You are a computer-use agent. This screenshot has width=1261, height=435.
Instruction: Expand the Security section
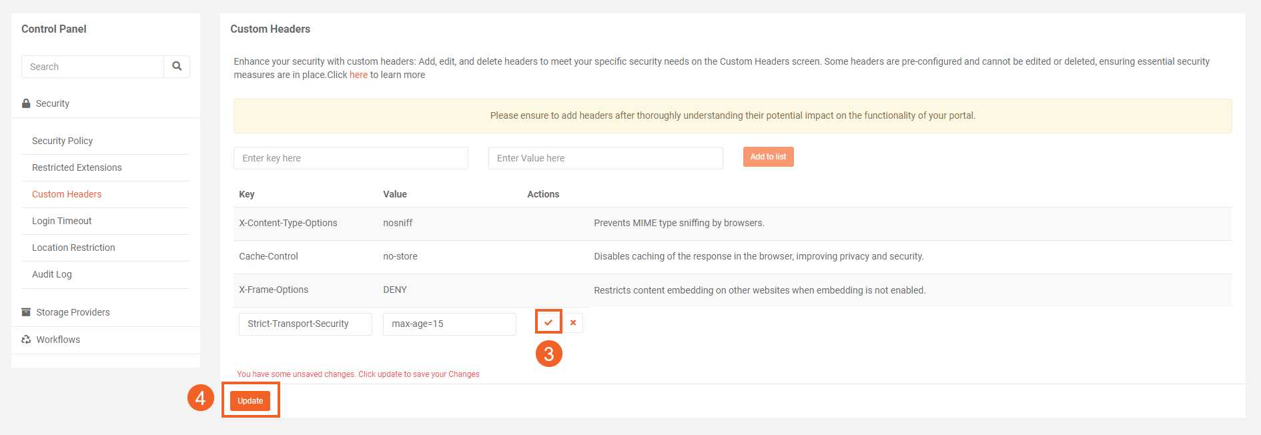[x=53, y=103]
